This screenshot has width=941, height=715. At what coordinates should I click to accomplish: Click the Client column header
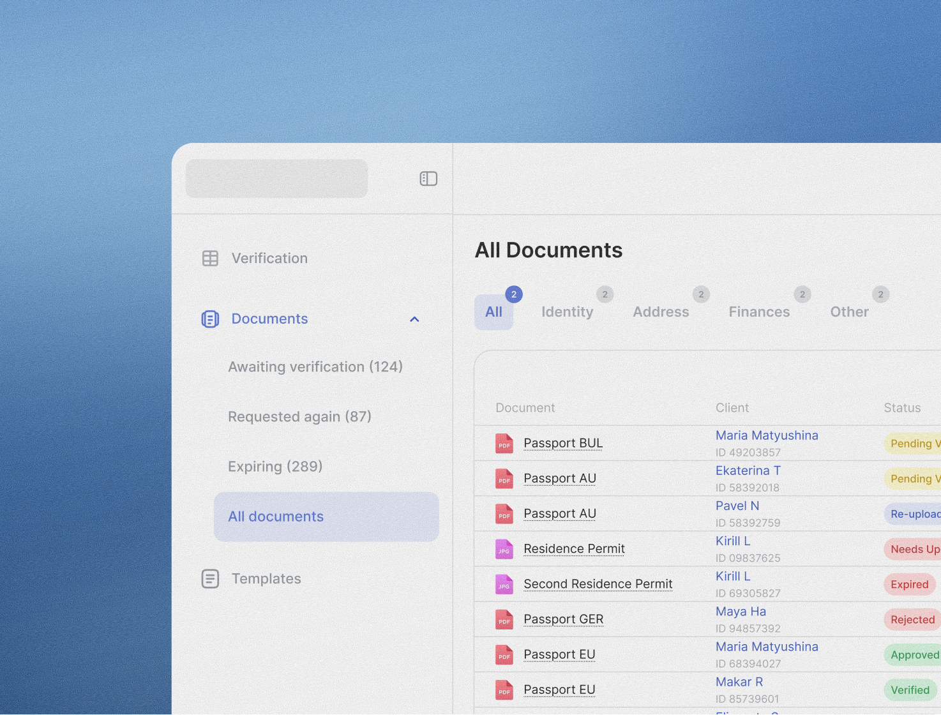[732, 408]
